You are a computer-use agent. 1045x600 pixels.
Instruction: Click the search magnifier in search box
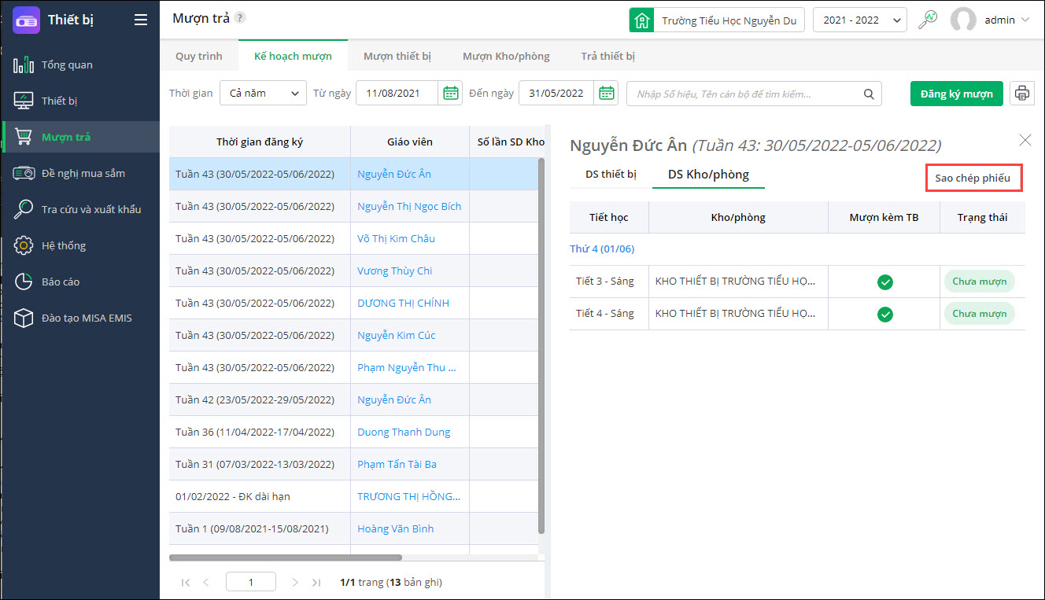point(869,94)
